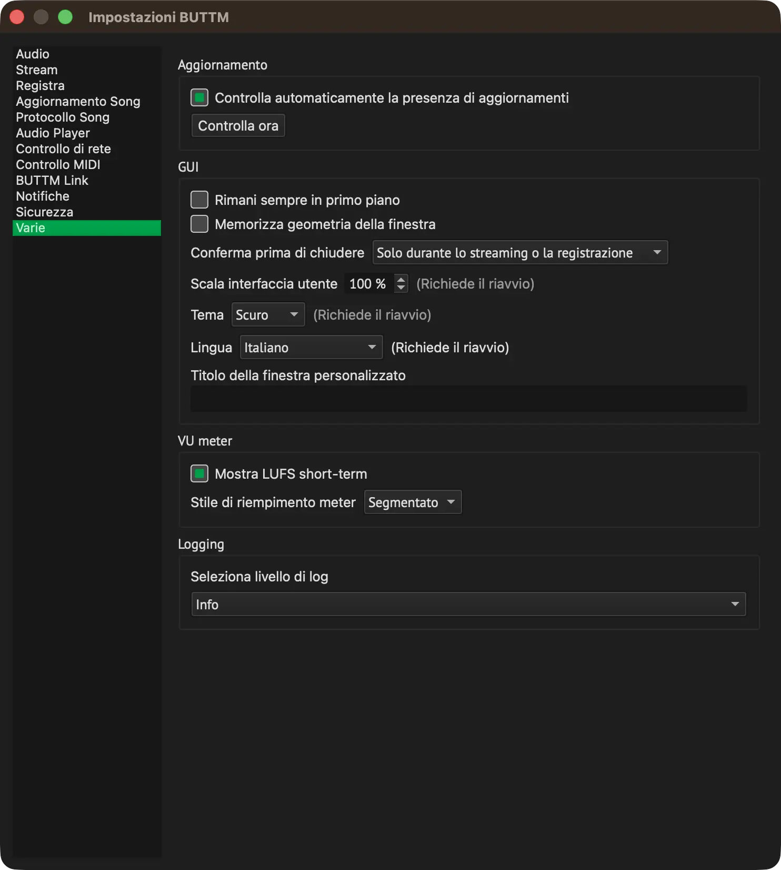Open the Lingua dropdown showing Italiano
This screenshot has width=781, height=870.
(x=311, y=348)
